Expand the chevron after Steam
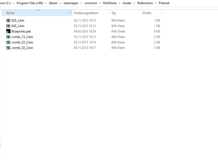 [x=60, y=3]
